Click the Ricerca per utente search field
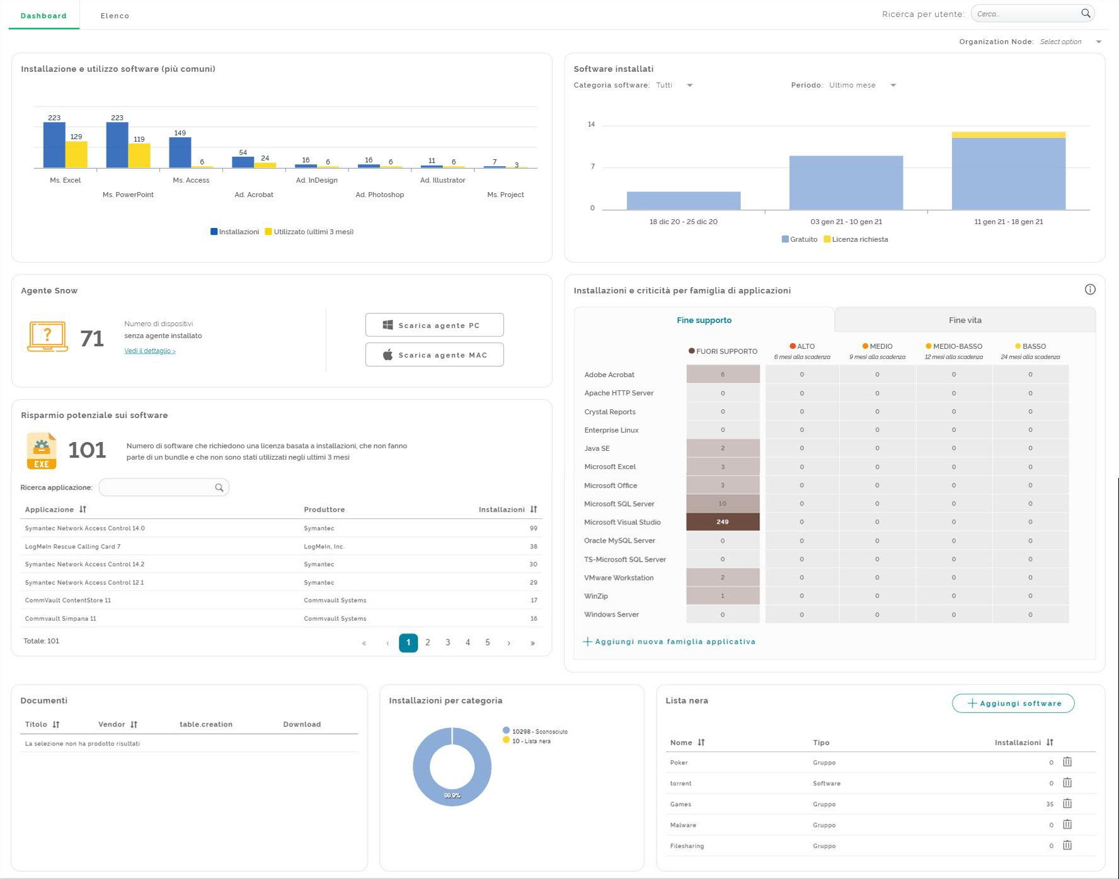The image size is (1119, 879). [x=1032, y=13]
